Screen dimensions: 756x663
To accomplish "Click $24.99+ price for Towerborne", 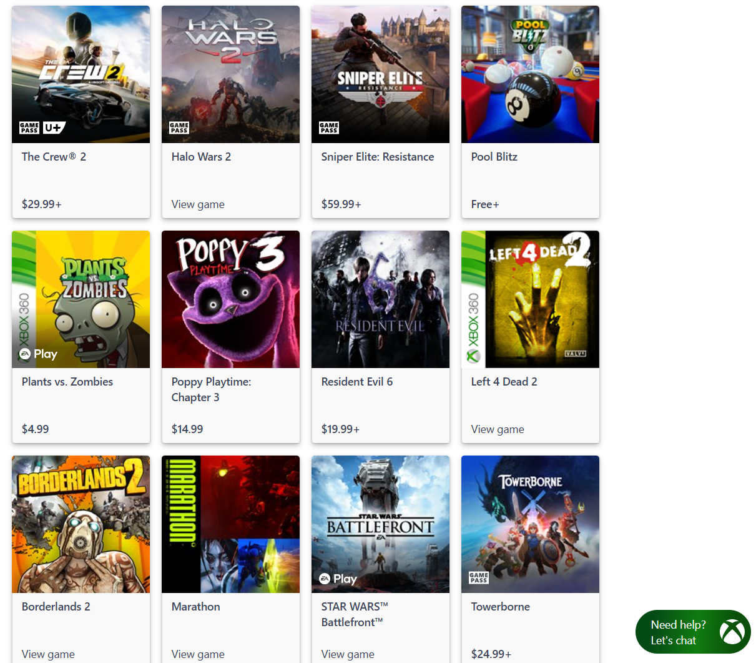I will 491,654.
